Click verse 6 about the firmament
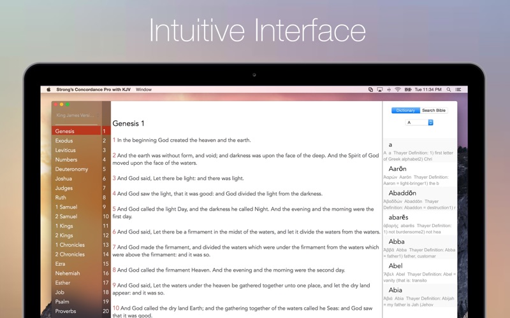 pyautogui.click(x=247, y=232)
